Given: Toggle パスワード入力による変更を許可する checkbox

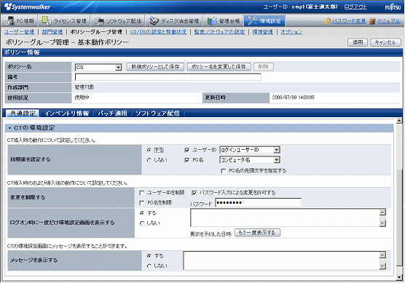Looking at the screenshot, I should (x=194, y=193).
